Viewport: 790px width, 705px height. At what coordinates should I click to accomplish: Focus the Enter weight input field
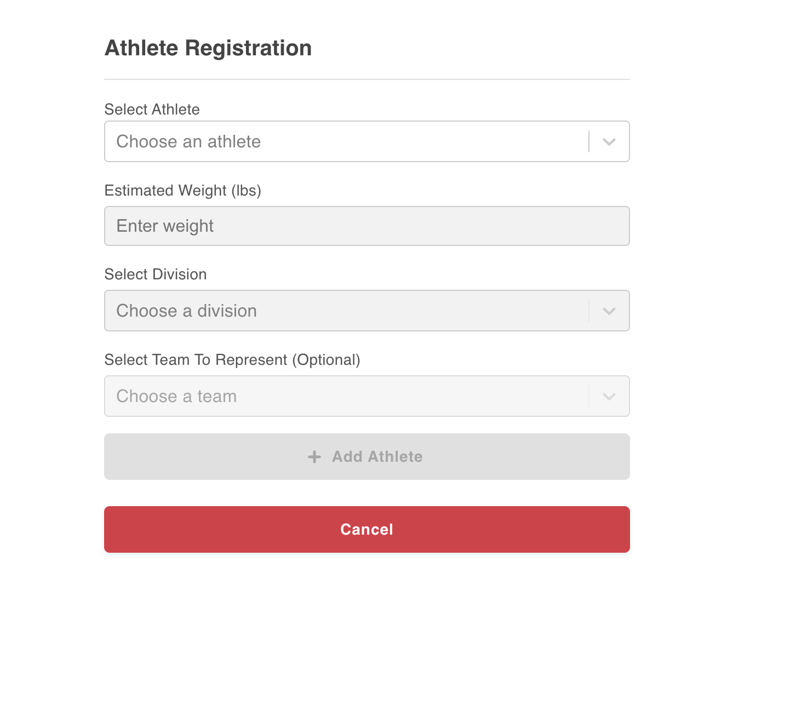point(367,226)
